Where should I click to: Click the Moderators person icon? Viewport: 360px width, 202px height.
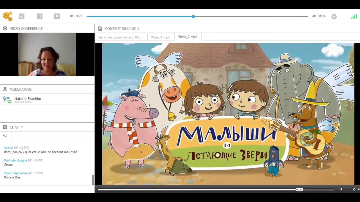[x=5, y=89]
